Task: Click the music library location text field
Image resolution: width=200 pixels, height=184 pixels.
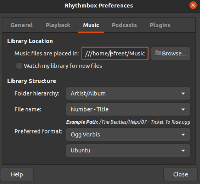Action: click(x=115, y=54)
